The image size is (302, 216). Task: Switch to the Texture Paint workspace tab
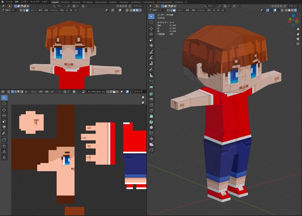pyautogui.click(x=101, y=2)
